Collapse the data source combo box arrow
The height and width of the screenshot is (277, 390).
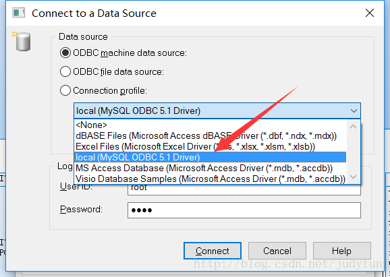click(x=354, y=111)
